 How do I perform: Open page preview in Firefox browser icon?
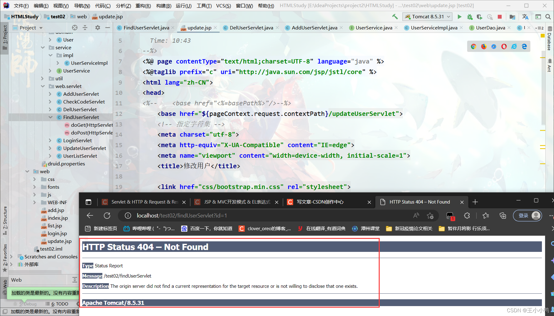click(484, 46)
